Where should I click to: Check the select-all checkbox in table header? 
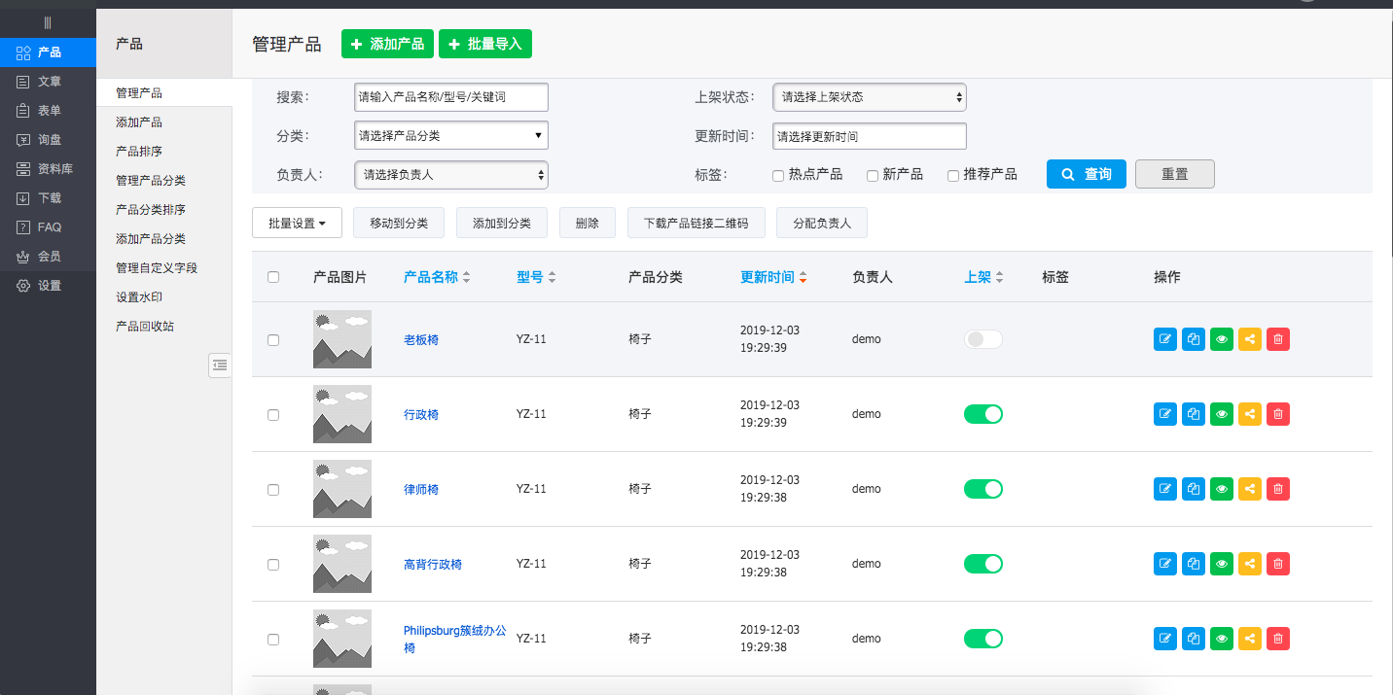point(273,277)
